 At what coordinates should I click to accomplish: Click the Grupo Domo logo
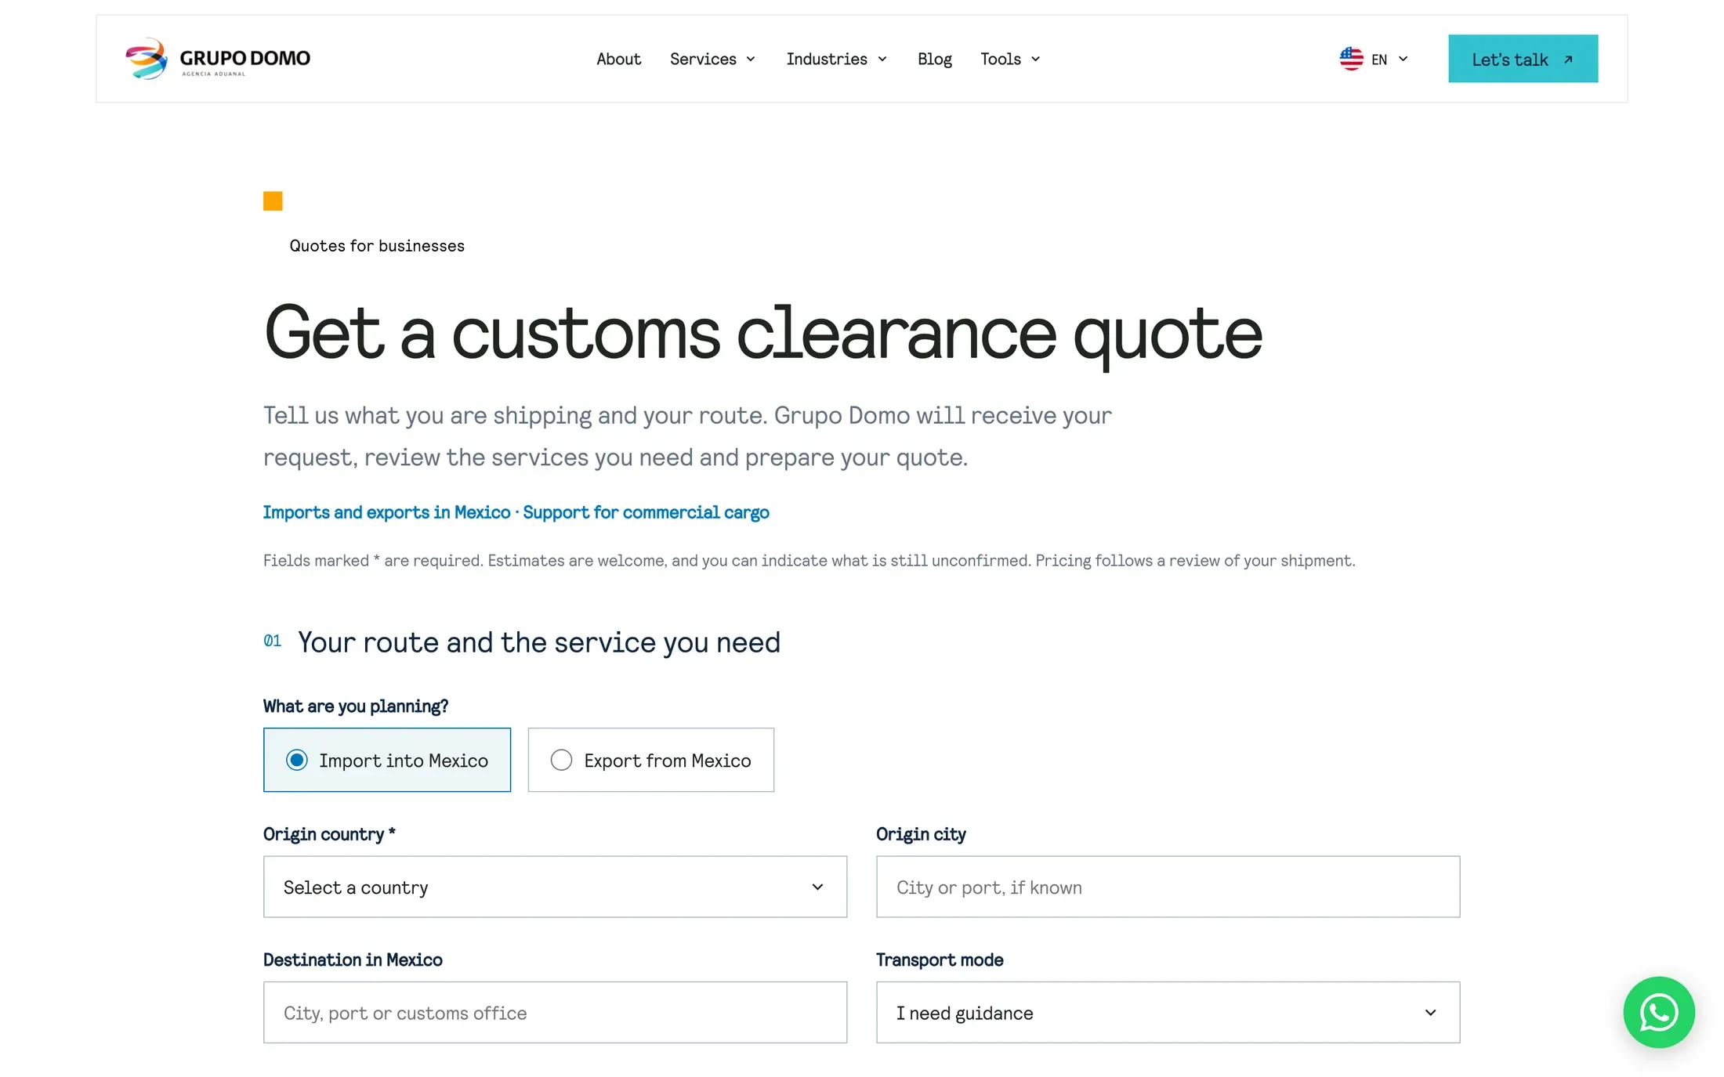(x=218, y=59)
